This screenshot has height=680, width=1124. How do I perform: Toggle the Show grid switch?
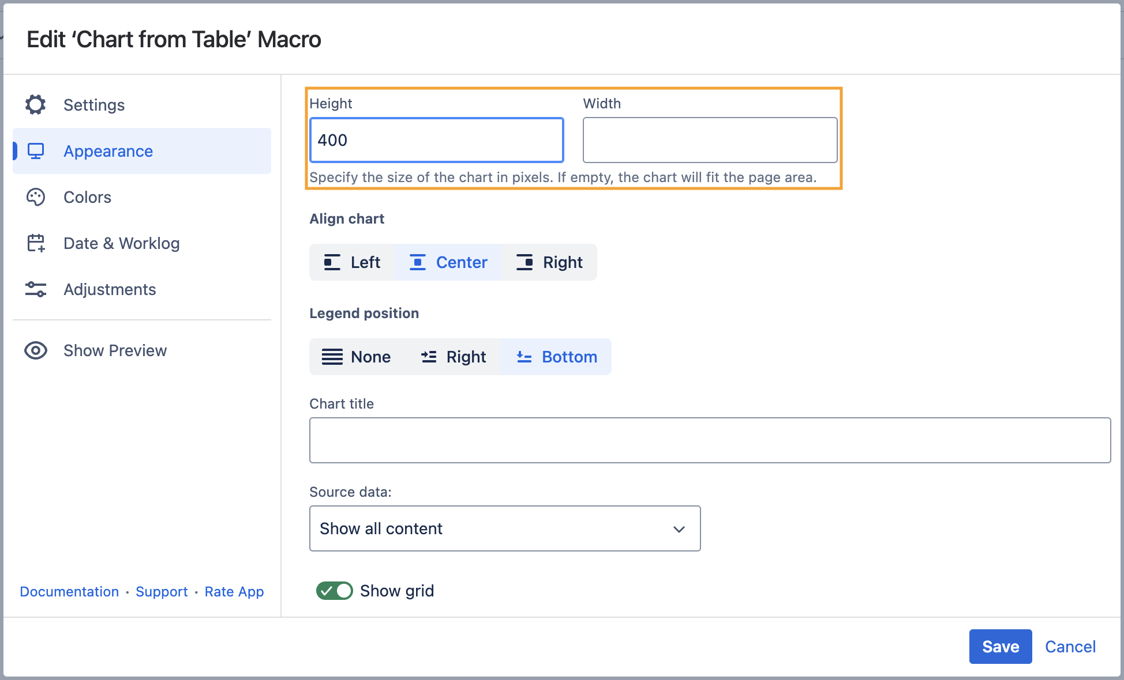pyautogui.click(x=334, y=591)
